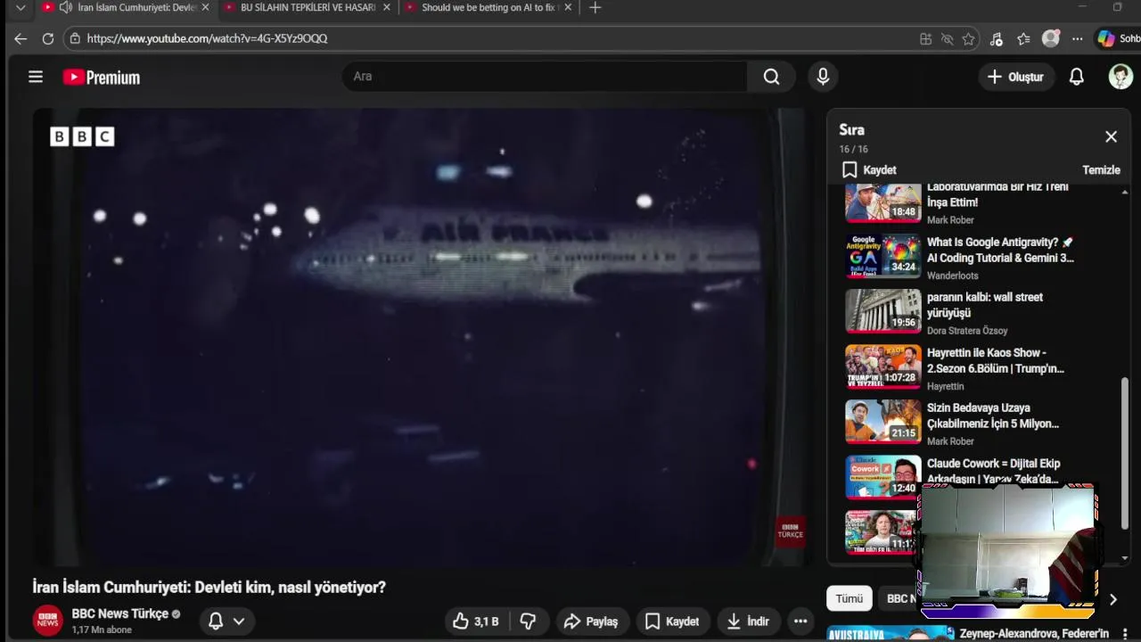The image size is (1141, 642).
Task: Open the Copilot Sohbet button
Action: pyautogui.click(x=1119, y=38)
